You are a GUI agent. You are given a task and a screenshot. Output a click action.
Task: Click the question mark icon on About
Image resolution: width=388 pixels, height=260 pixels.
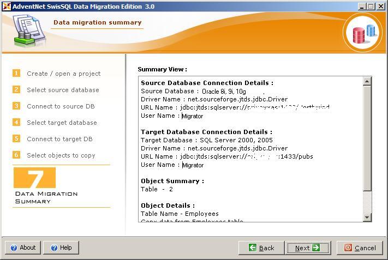[x=14, y=247]
